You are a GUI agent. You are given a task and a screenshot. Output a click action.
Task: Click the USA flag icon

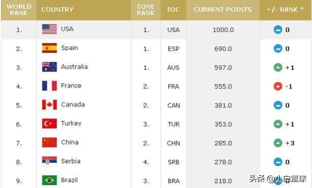tap(50, 29)
